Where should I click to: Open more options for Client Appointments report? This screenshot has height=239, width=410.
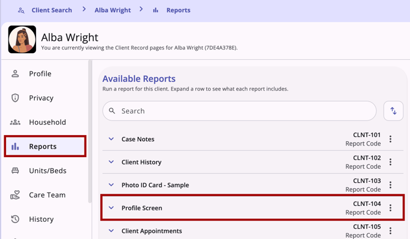click(x=390, y=231)
